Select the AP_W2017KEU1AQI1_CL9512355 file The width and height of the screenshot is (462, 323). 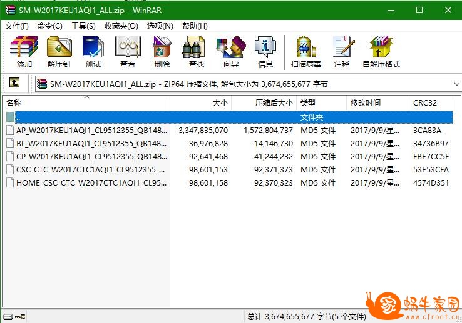click(x=91, y=131)
